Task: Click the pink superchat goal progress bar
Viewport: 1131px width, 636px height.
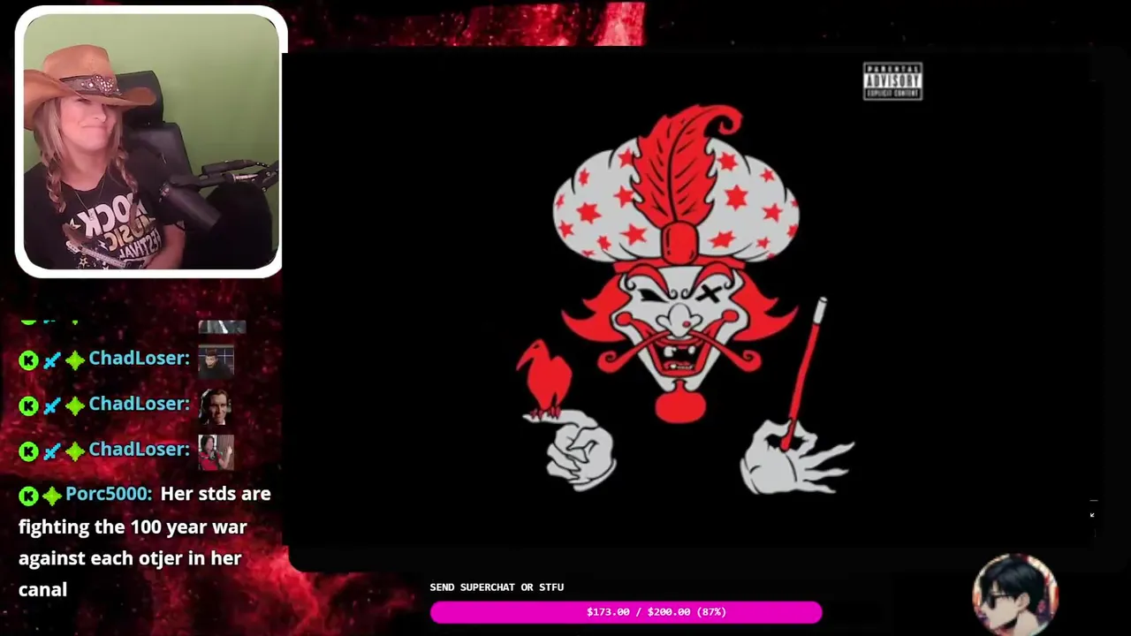Action: [626, 612]
